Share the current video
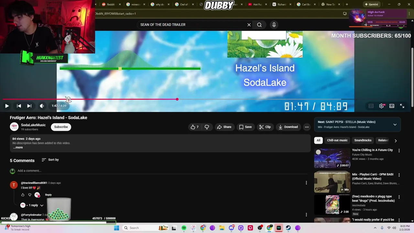The width and height of the screenshot is (414, 233). point(224,127)
